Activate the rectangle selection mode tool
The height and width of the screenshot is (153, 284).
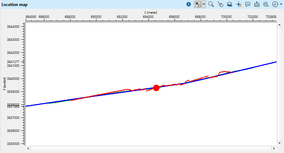coord(198,5)
